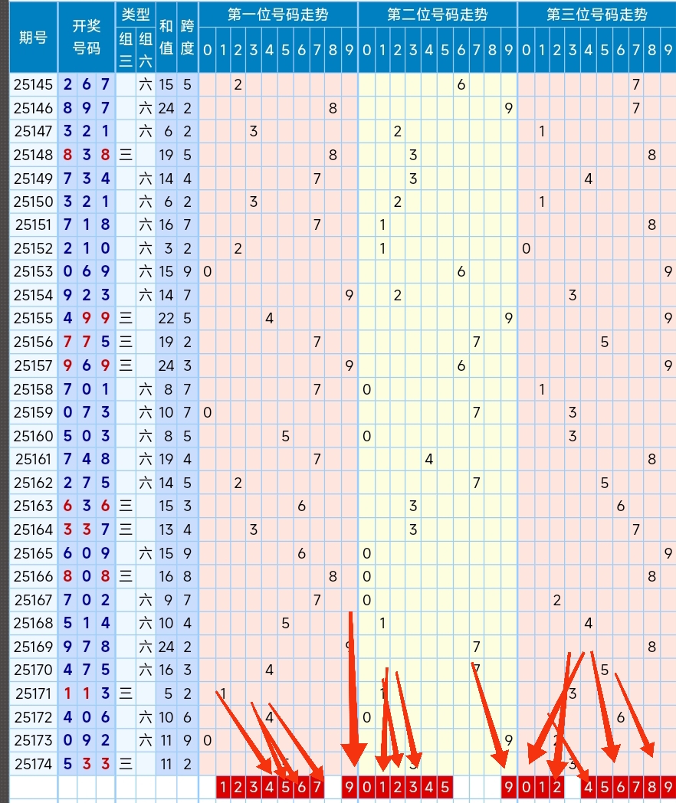Click the 期号 column header
Screen dimensions: 676x803
tap(33, 37)
